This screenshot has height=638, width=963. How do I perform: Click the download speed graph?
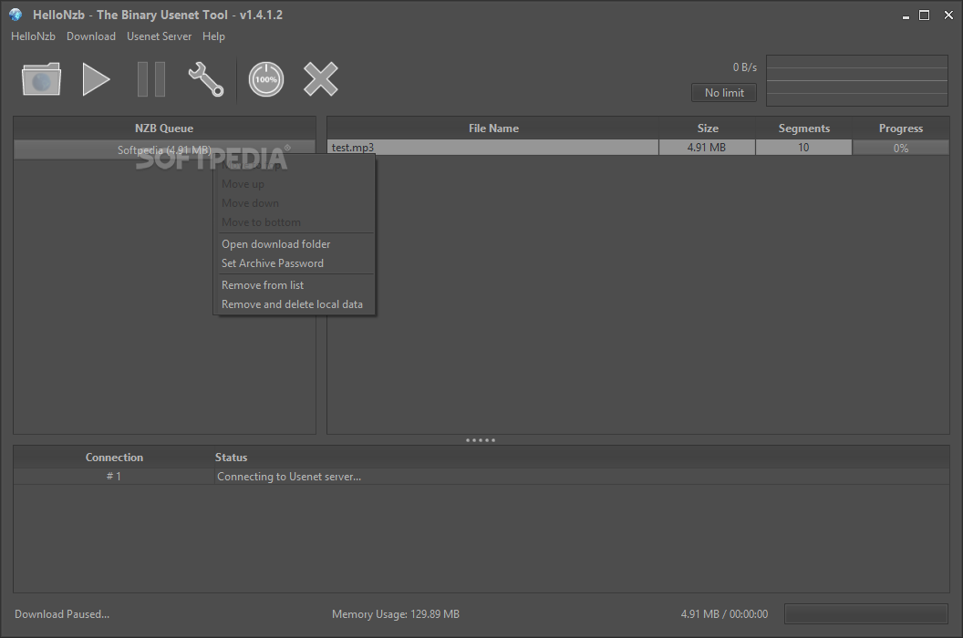pos(856,80)
